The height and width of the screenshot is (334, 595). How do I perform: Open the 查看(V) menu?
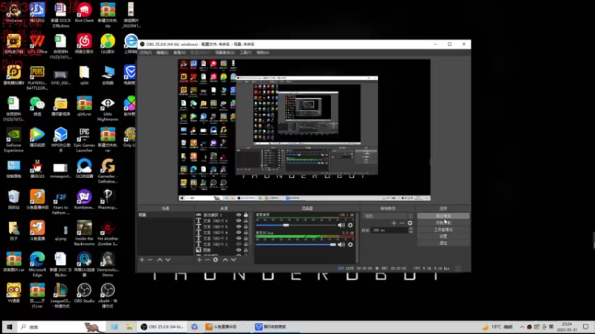[179, 53]
